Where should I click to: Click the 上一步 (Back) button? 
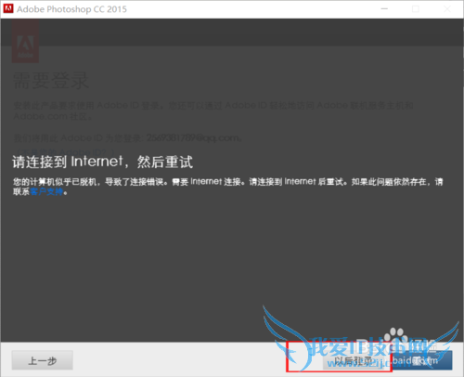[43, 360]
